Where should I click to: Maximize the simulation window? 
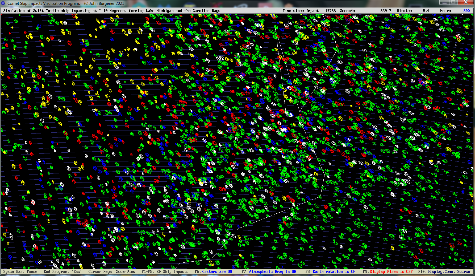click(x=453, y=2)
